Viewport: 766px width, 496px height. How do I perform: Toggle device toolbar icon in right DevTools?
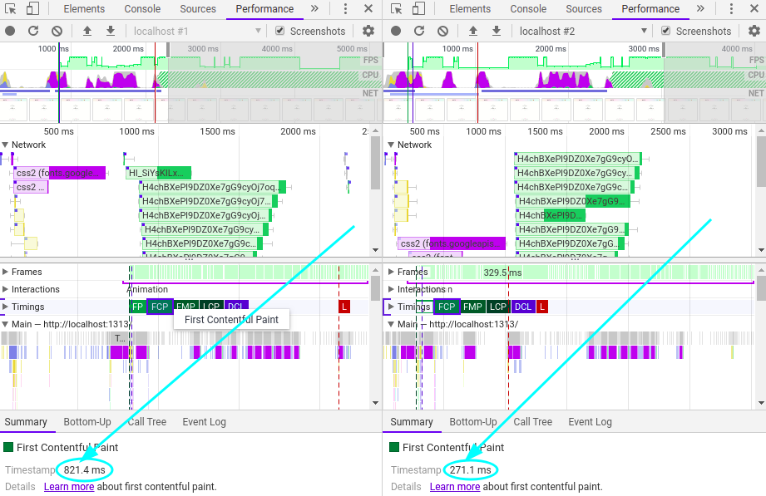[x=418, y=9]
